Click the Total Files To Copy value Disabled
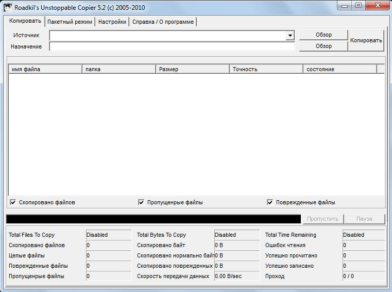 coord(109,235)
